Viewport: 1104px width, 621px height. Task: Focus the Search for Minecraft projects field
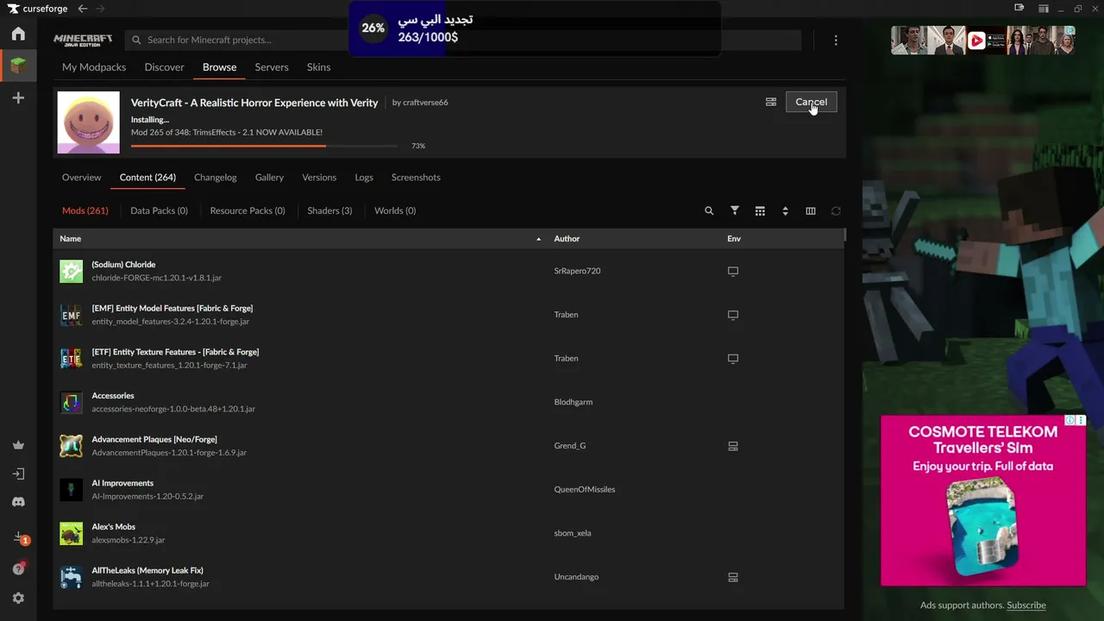(463, 40)
